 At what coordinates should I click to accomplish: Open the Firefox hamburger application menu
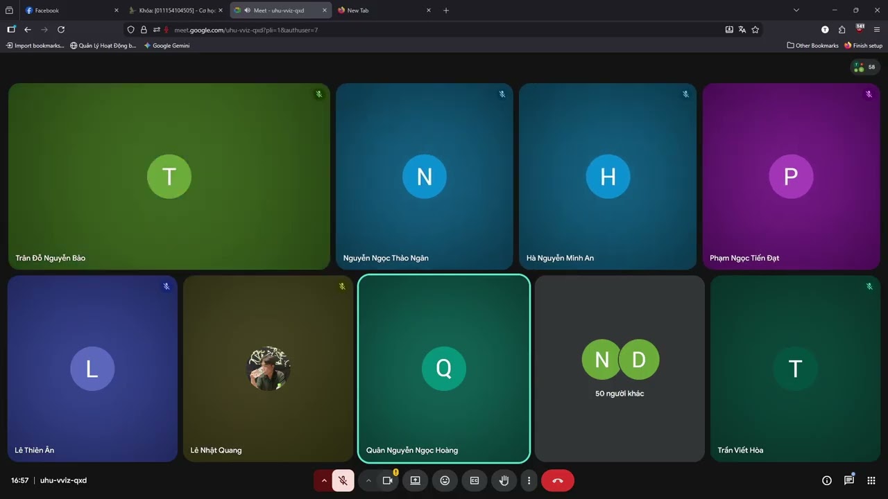point(877,30)
